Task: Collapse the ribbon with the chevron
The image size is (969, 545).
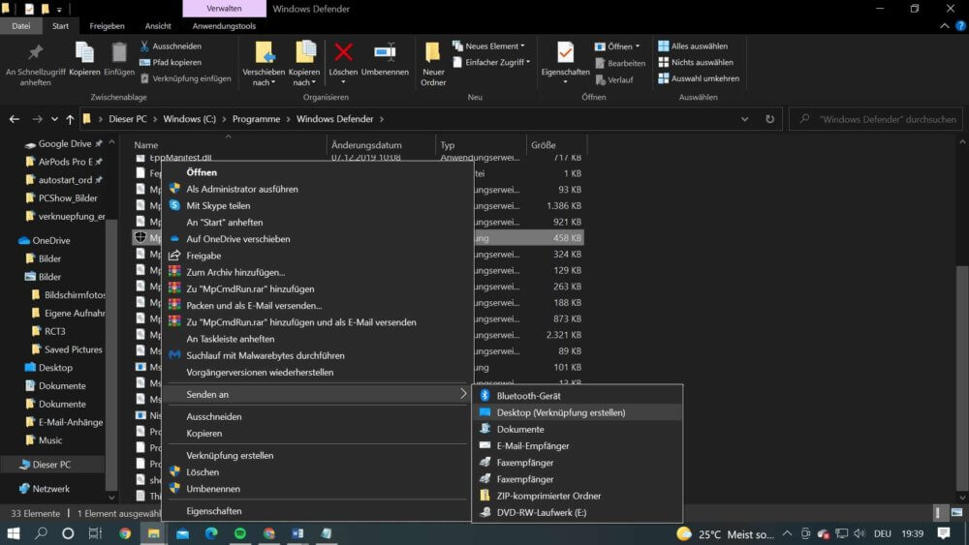Action: pos(944,26)
